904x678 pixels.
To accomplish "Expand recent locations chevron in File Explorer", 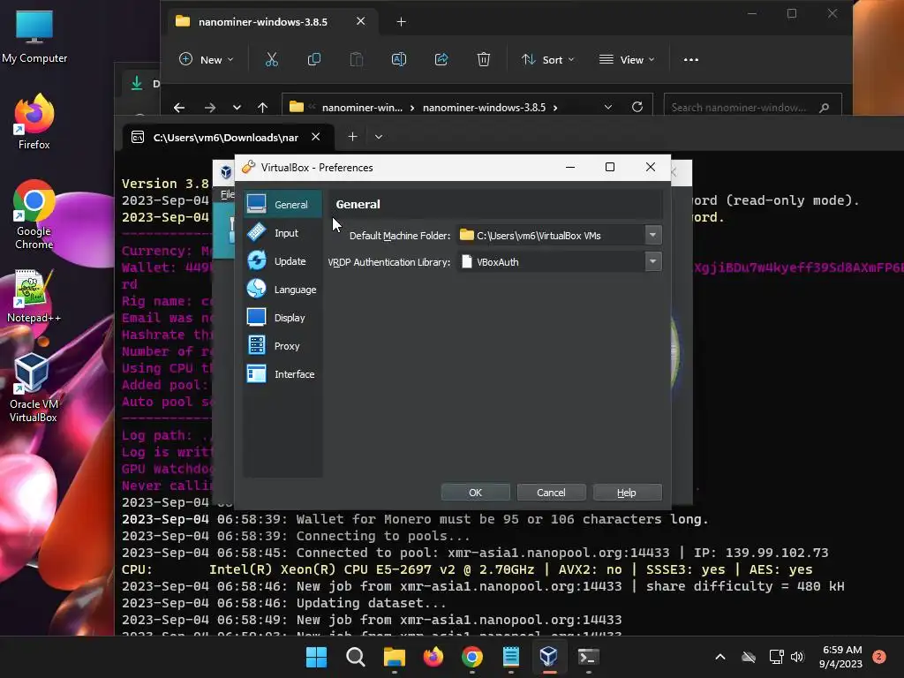I will coord(237,107).
